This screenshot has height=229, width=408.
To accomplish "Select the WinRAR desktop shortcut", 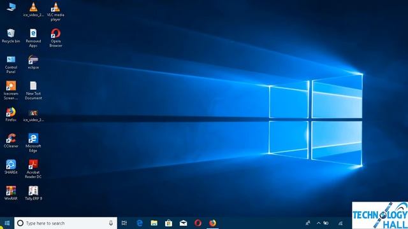I will [x=11, y=193].
